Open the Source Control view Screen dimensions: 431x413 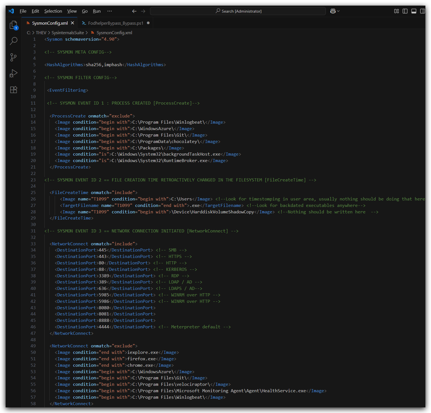click(x=13, y=57)
